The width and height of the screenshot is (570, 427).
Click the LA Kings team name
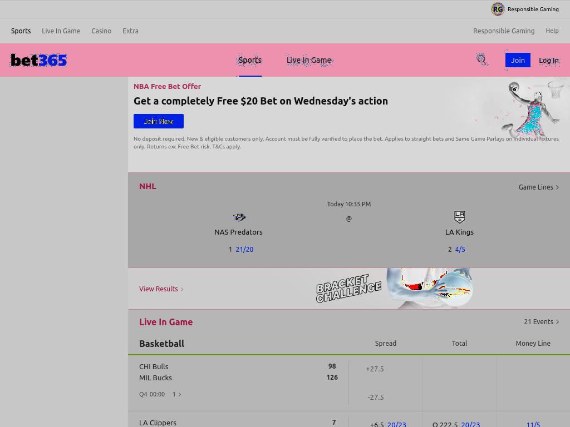459,232
